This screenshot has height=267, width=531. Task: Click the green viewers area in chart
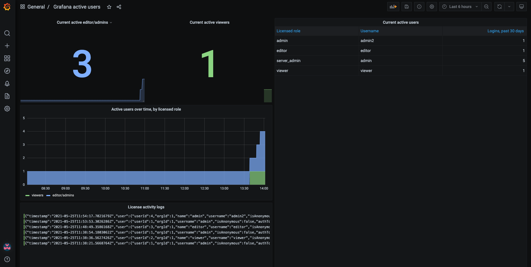click(257, 178)
